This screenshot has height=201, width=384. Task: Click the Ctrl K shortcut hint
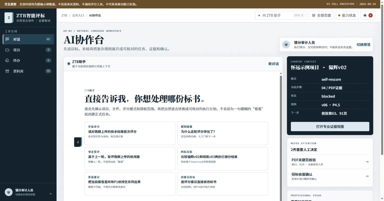coord(299,15)
